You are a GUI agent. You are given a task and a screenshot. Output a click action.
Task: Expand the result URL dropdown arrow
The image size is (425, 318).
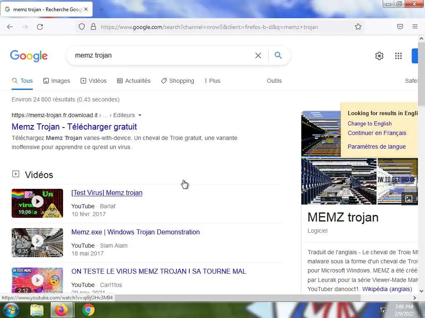click(x=140, y=115)
